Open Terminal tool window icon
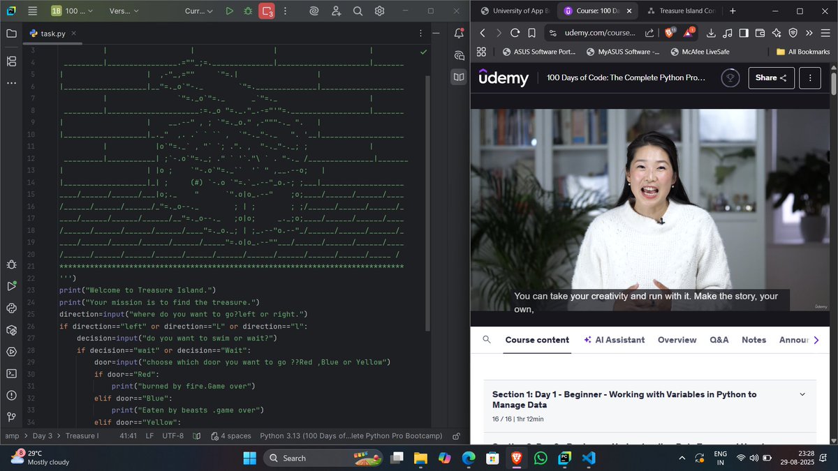 coord(11,373)
